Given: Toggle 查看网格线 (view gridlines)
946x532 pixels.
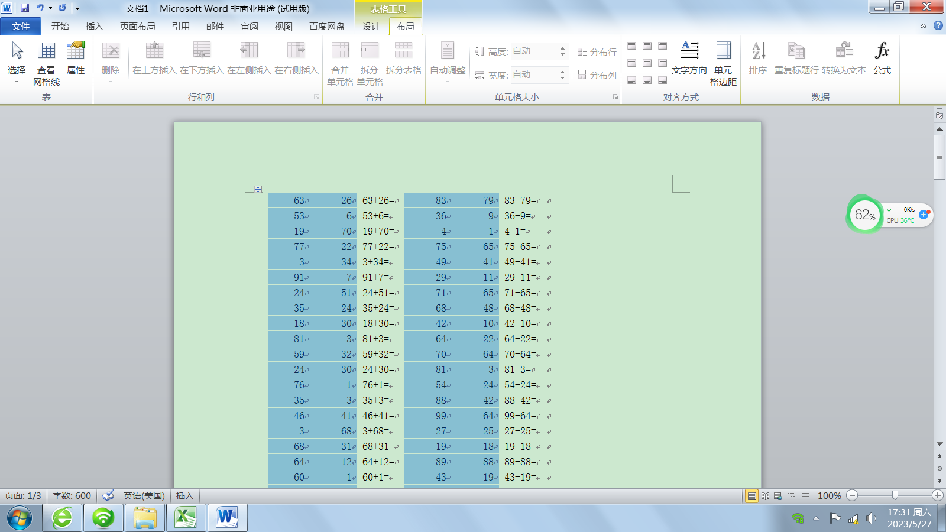Looking at the screenshot, I should [46, 64].
